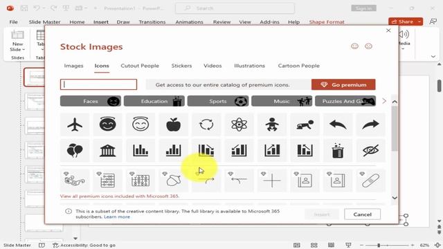The height and width of the screenshot is (249, 443).
Task: Filter by Puzzles And Games category
Action: tap(345, 101)
